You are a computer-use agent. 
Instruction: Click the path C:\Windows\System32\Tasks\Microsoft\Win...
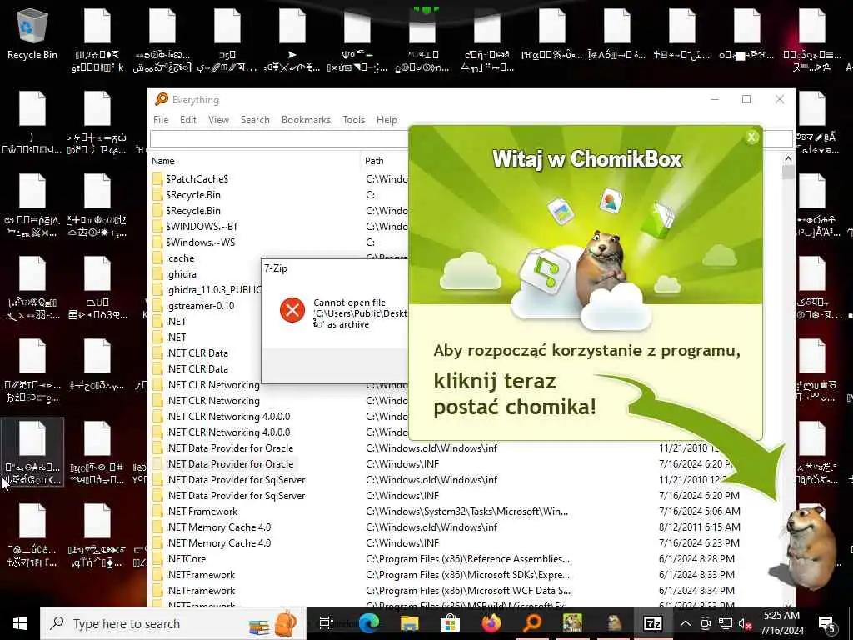click(x=466, y=511)
